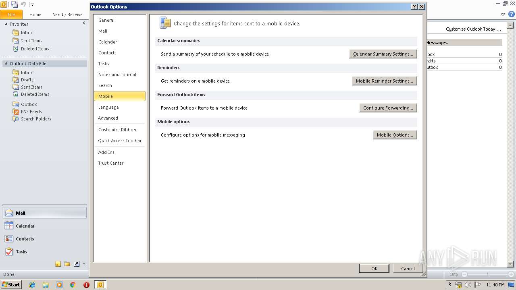Click the Calendar navigation button

[x=45, y=226]
